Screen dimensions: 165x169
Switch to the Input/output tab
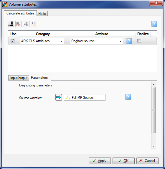click(19, 78)
